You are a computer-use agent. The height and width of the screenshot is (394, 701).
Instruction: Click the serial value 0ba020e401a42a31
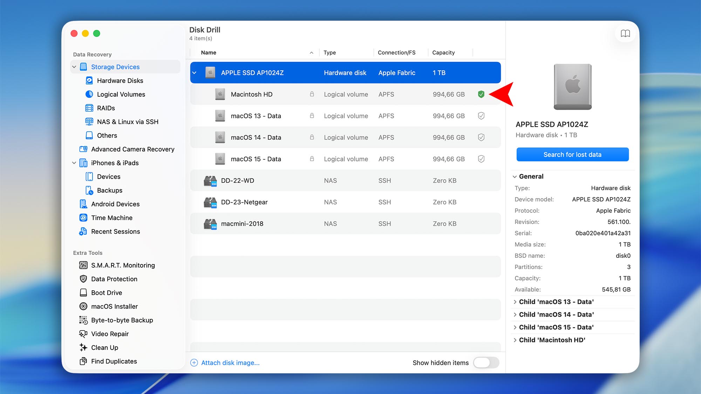pyautogui.click(x=603, y=233)
